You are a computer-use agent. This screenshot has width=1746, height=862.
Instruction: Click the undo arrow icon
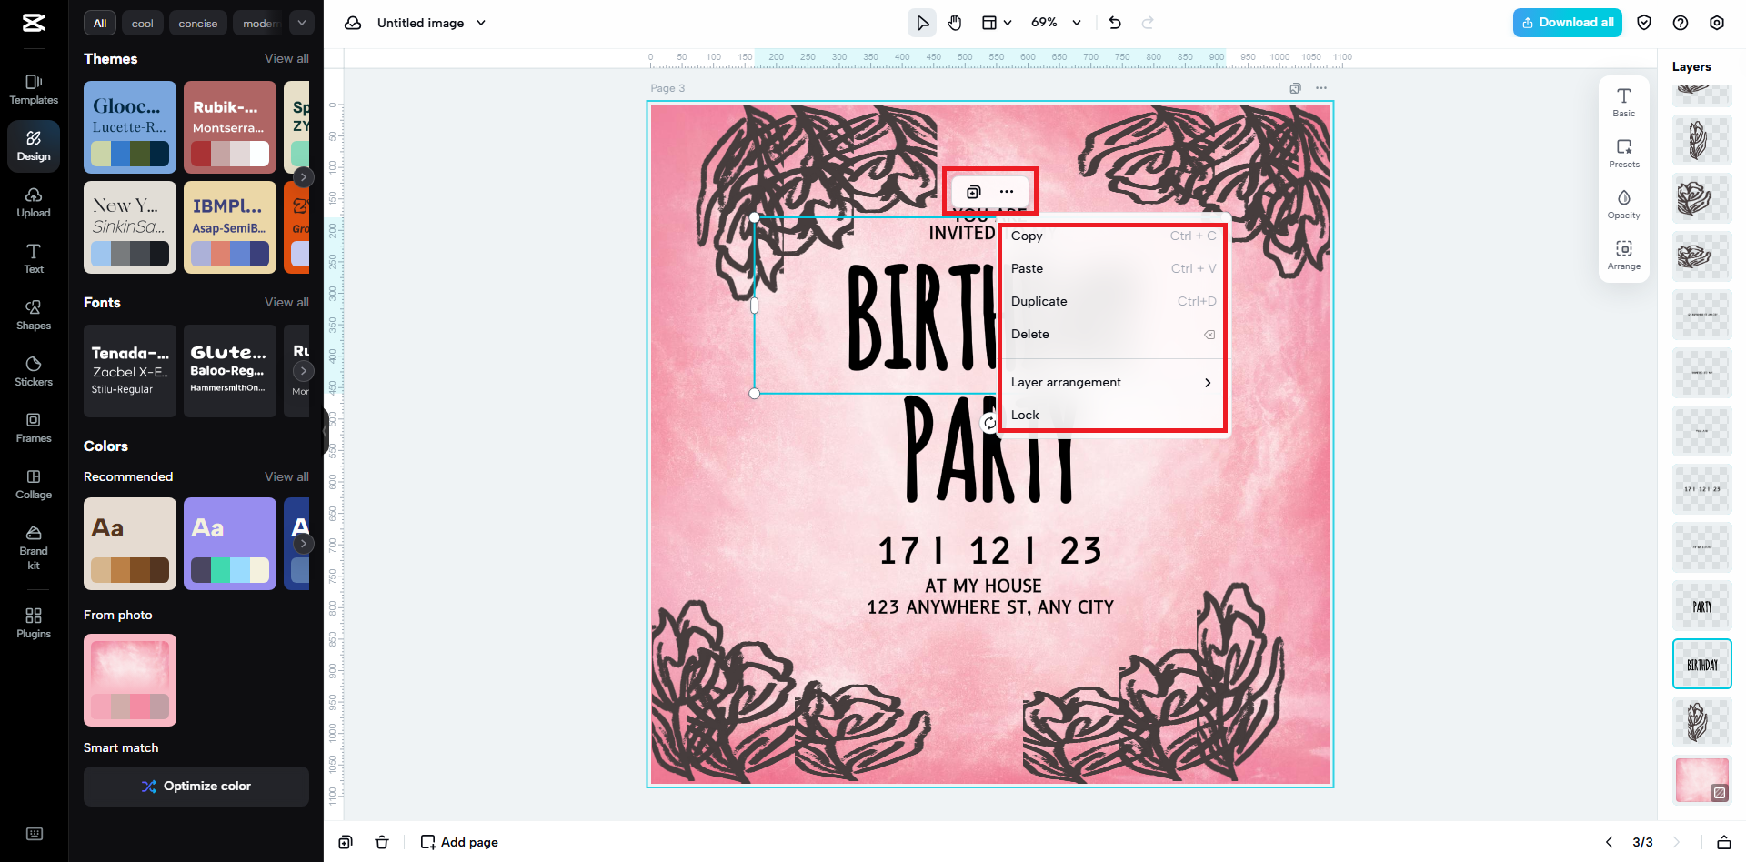click(1115, 23)
